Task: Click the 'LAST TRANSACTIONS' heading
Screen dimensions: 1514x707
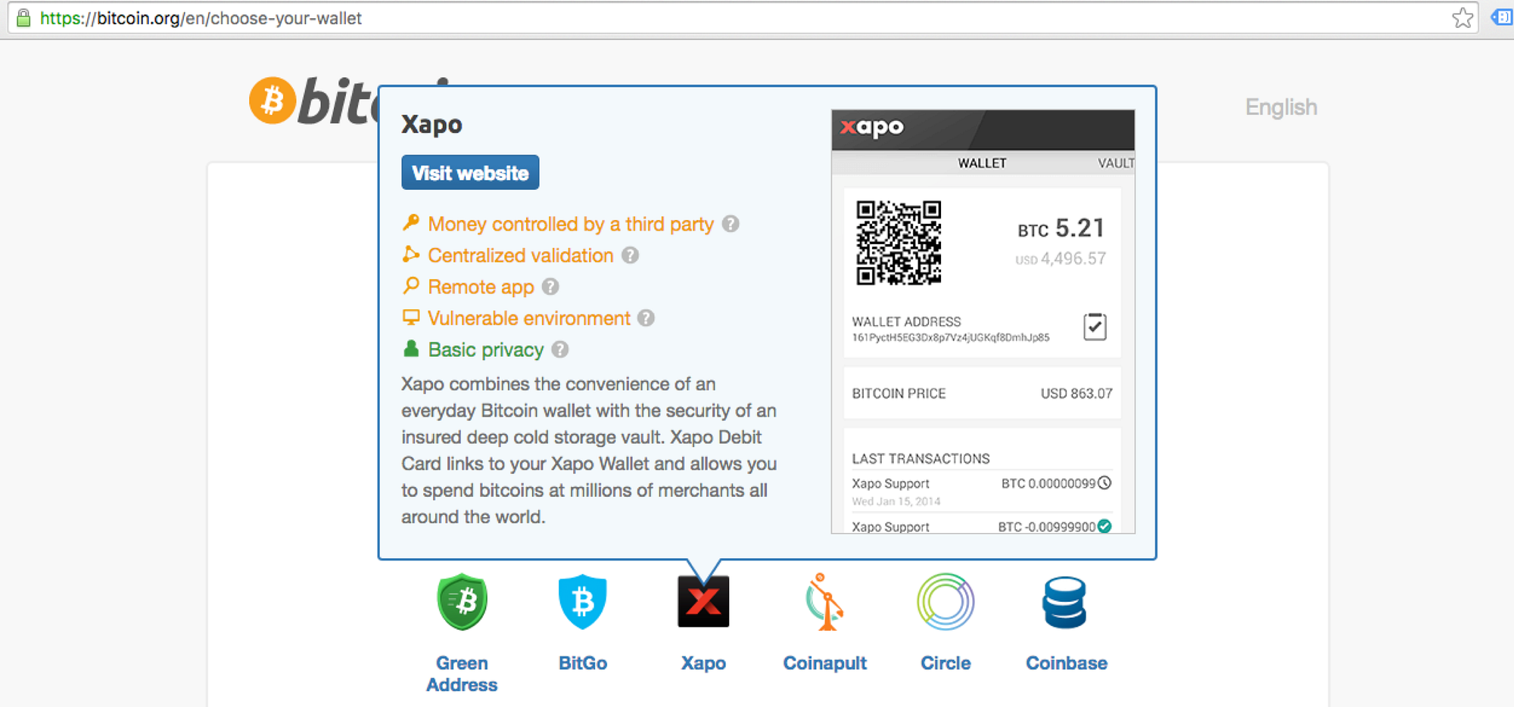Action: click(x=921, y=459)
